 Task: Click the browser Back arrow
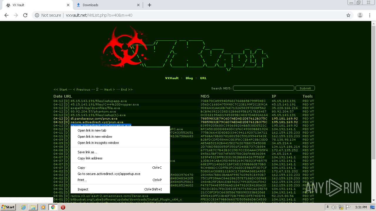6,15
